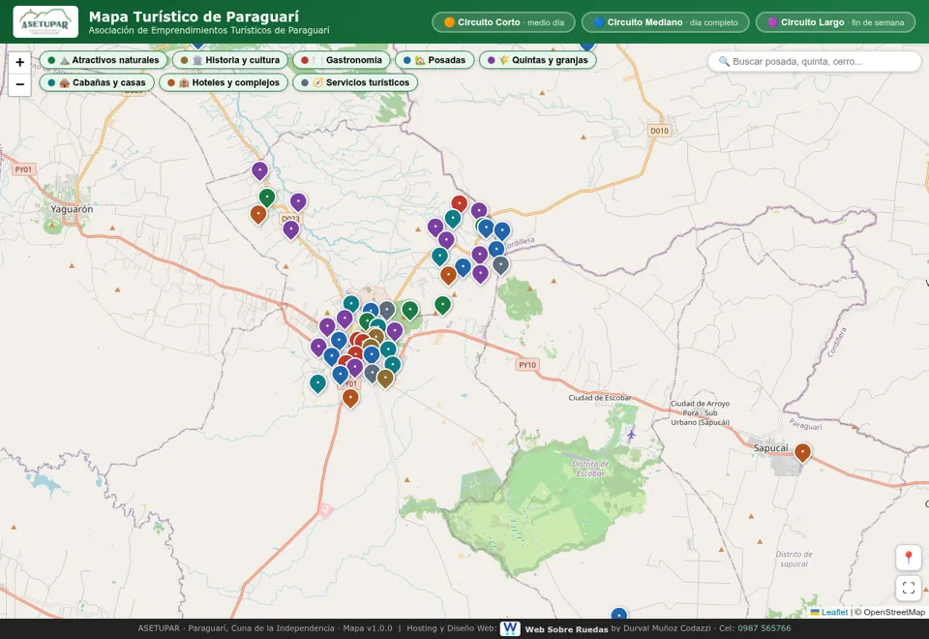Image resolution: width=929 pixels, height=639 pixels.
Task: Zoom in on the map
Action: pos(19,62)
